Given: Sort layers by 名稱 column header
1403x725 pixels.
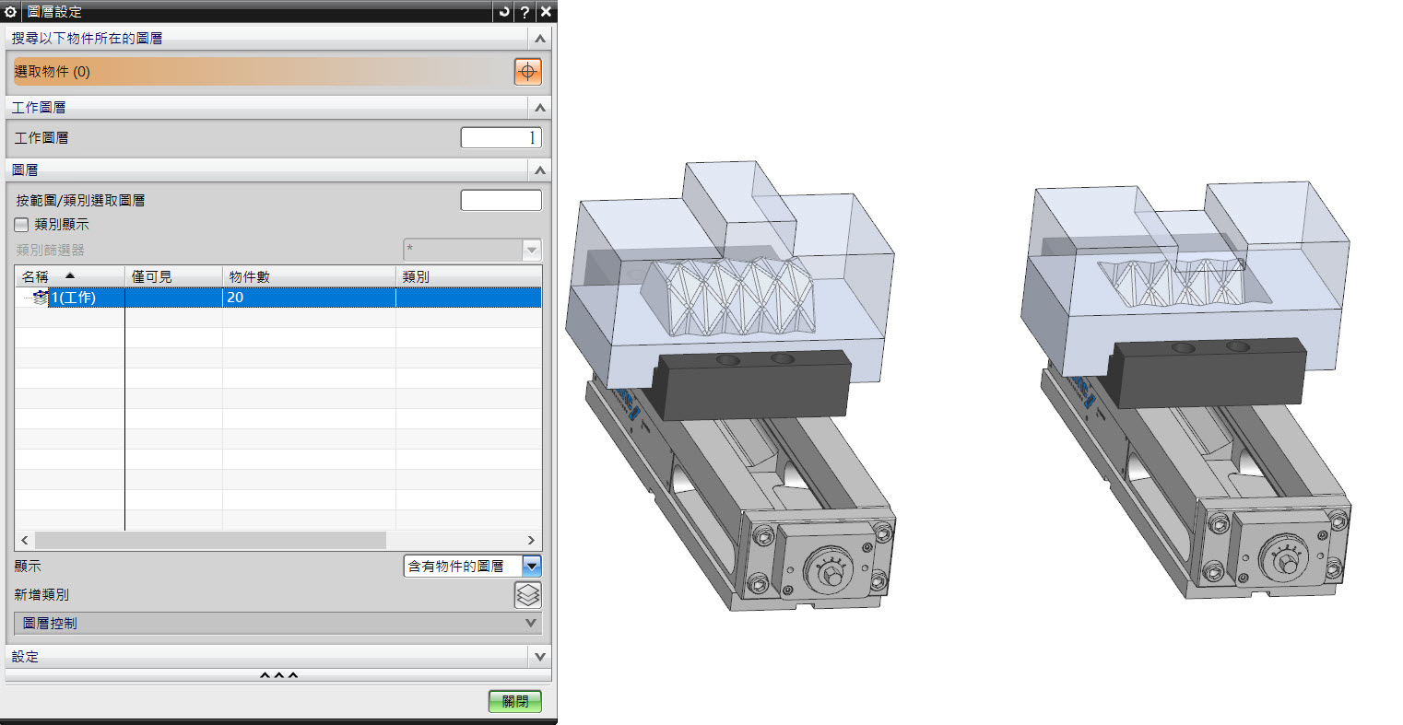Looking at the screenshot, I should [x=69, y=276].
